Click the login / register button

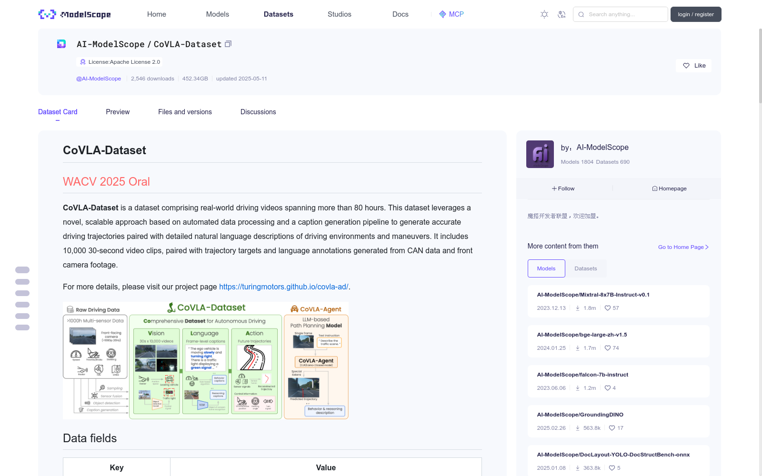pyautogui.click(x=696, y=14)
